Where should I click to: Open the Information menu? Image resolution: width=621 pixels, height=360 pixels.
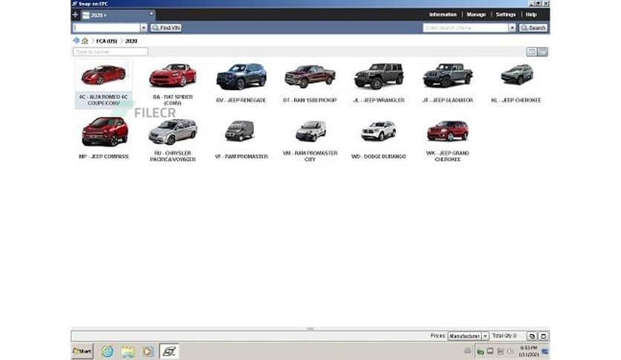443,15
